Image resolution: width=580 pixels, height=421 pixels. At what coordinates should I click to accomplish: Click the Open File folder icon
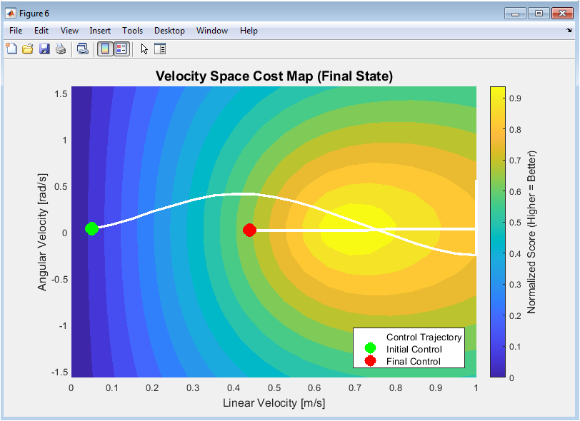point(28,49)
